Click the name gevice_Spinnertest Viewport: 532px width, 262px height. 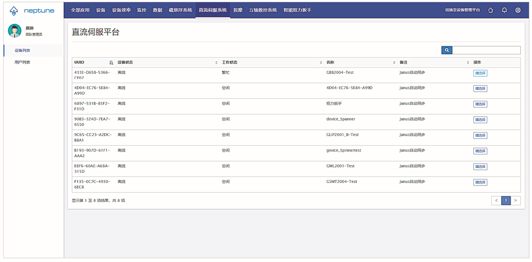pyautogui.click(x=343, y=150)
